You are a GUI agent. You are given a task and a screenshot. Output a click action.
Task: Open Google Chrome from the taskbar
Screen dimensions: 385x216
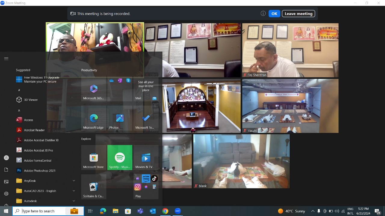[x=165, y=211]
